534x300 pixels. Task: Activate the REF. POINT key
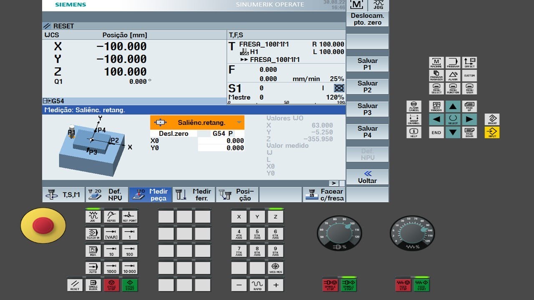(130, 217)
